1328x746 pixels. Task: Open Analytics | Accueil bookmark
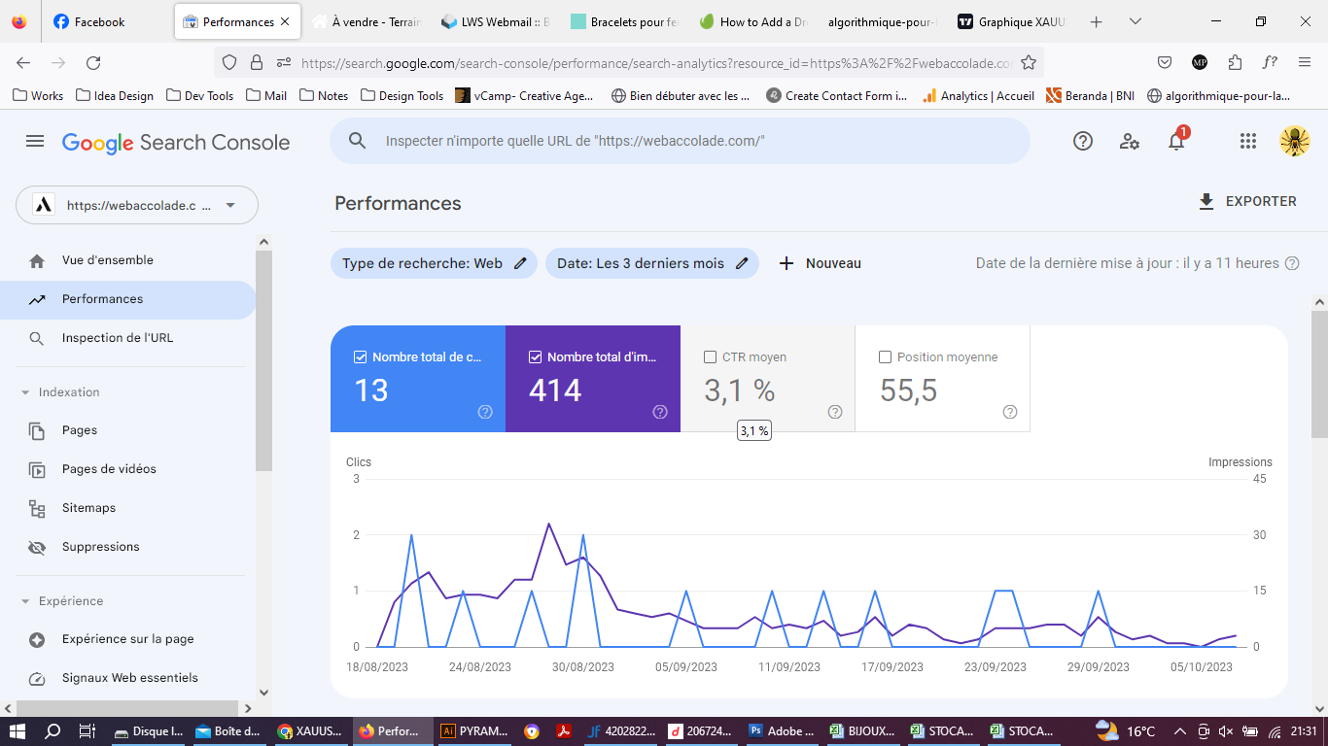click(x=978, y=95)
